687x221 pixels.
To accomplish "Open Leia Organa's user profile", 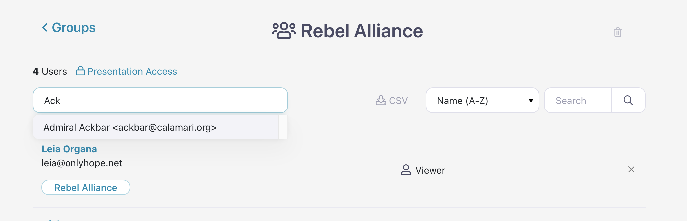I will pos(69,149).
